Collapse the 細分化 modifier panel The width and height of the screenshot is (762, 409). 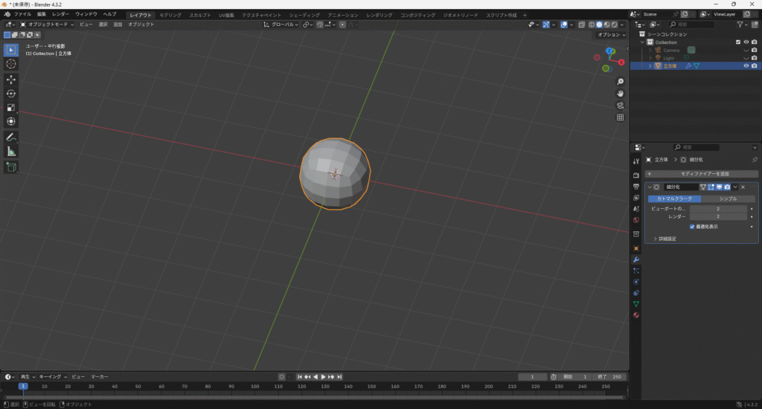(x=650, y=187)
